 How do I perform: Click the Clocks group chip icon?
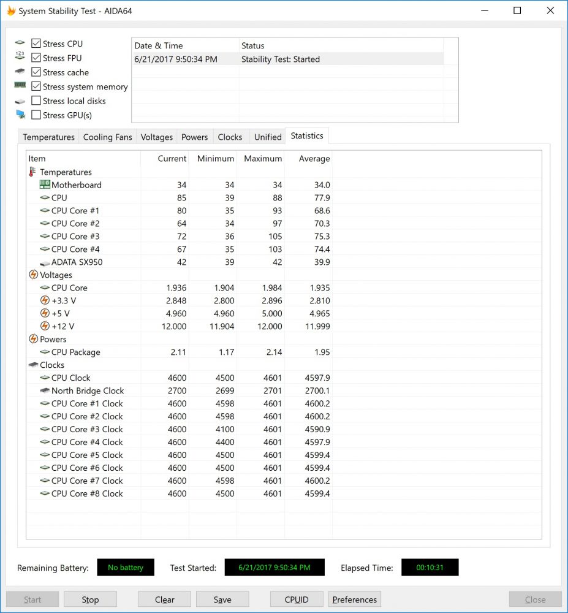click(33, 364)
